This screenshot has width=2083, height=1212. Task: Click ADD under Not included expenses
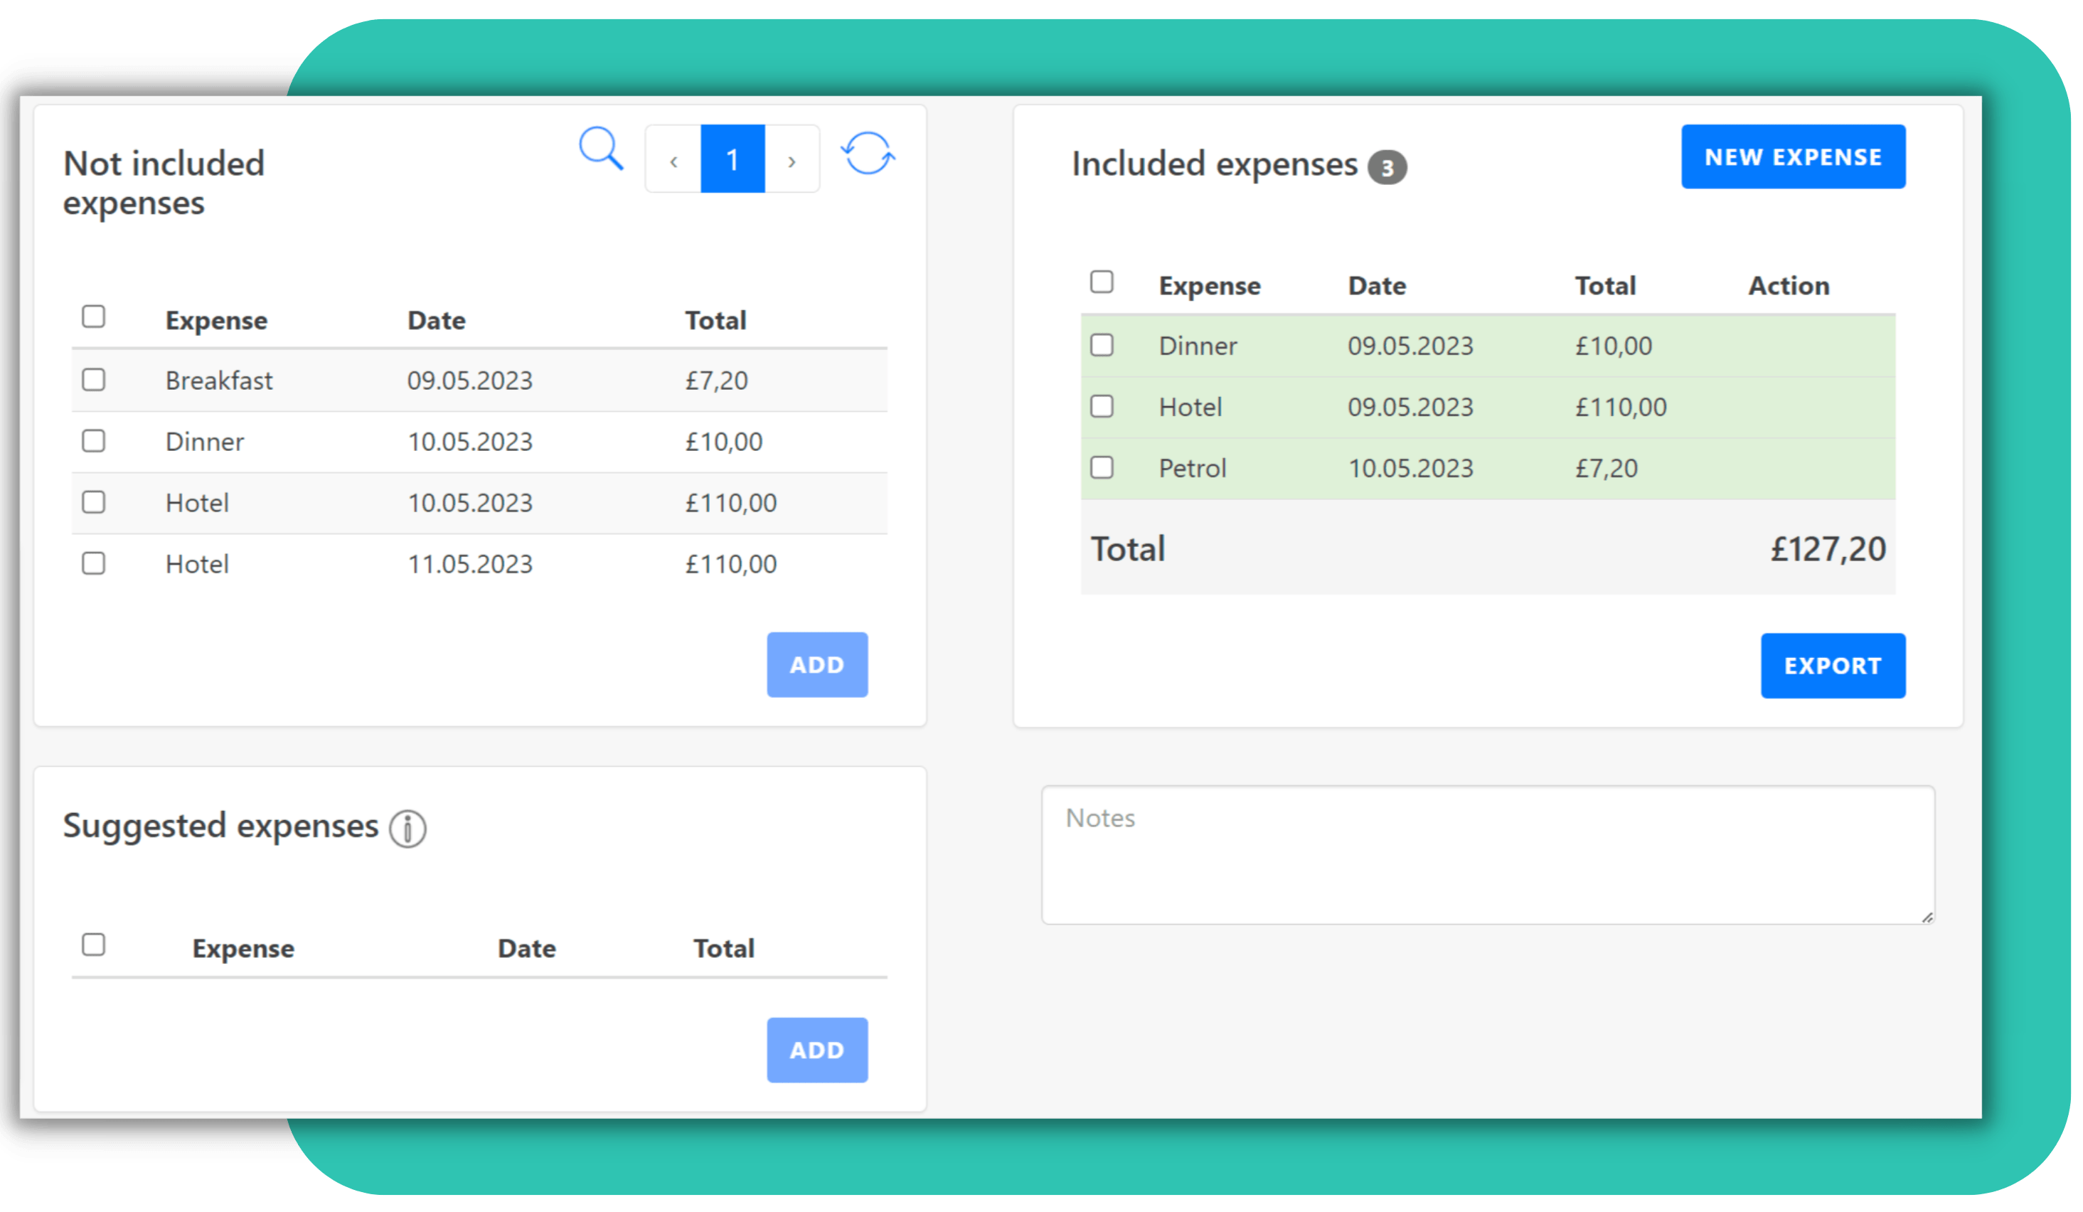point(816,665)
